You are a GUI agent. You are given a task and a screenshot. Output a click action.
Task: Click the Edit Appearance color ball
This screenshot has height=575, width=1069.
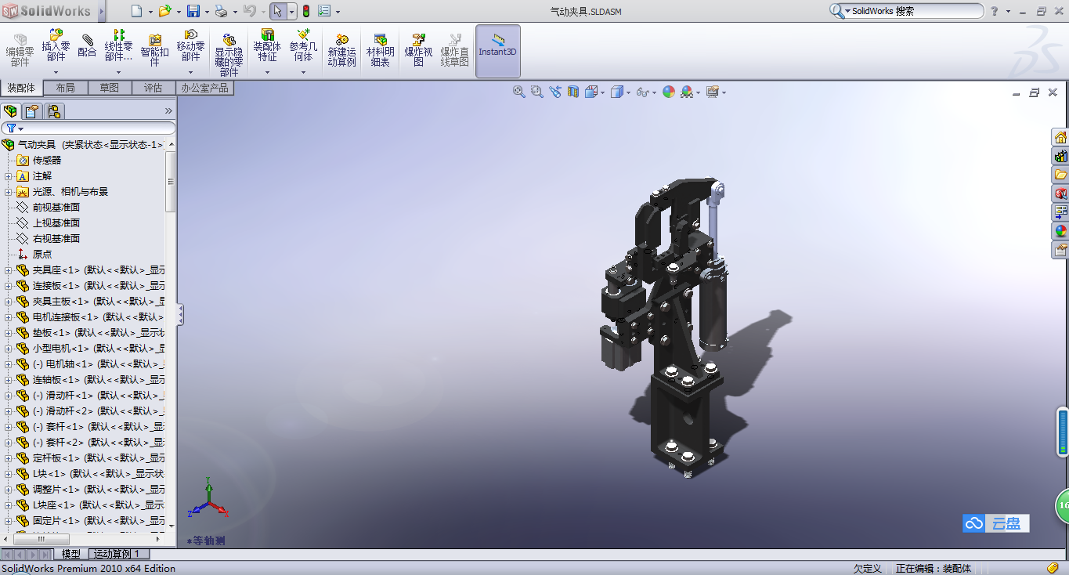click(669, 92)
